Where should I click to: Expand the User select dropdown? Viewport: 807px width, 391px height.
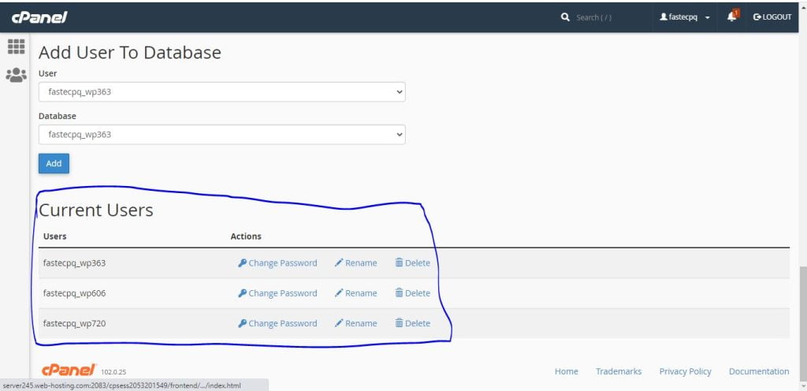coord(221,92)
